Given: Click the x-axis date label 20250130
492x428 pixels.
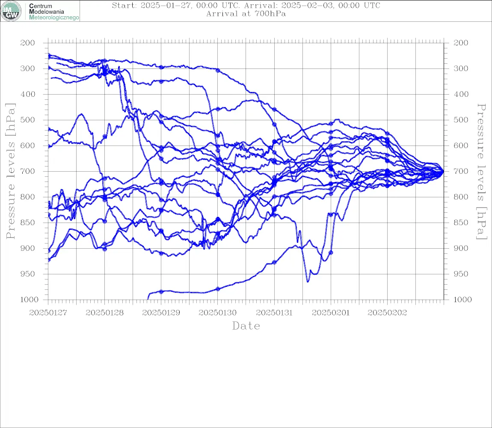Looking at the screenshot, I should (x=217, y=313).
